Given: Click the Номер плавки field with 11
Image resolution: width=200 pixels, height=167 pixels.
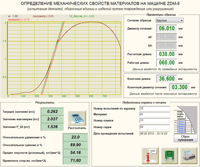Looking at the screenshot, I should (x=155, y=120).
